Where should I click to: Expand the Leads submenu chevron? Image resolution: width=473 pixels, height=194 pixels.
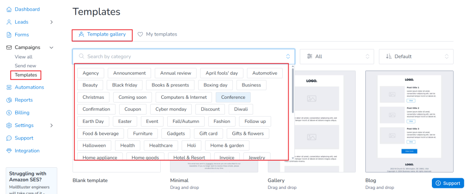click(x=51, y=22)
